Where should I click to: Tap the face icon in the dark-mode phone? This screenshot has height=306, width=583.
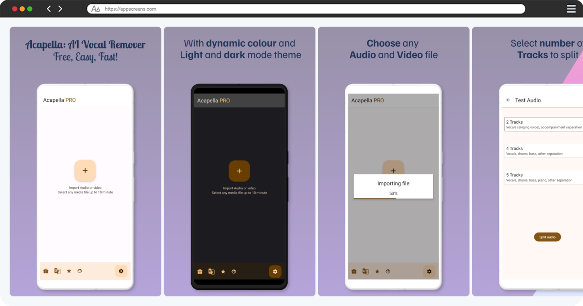tap(234, 271)
